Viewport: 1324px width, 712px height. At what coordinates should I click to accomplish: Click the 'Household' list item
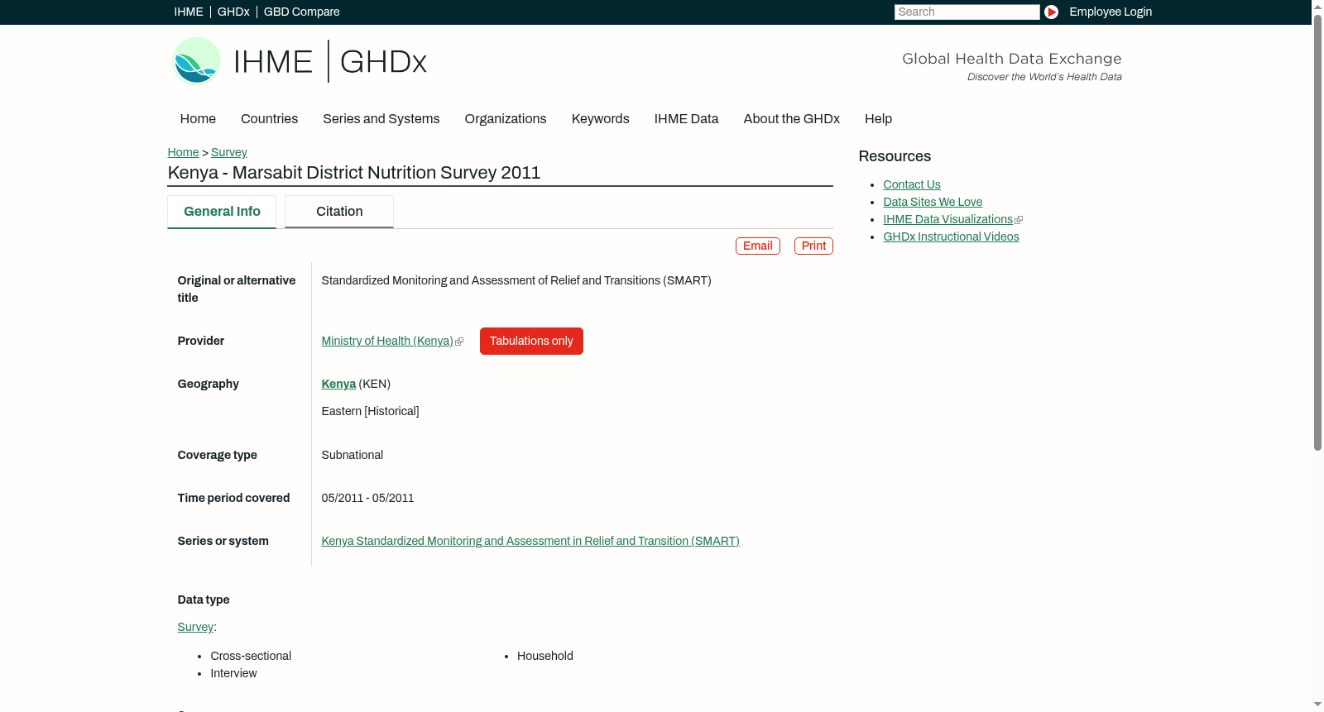pos(545,656)
